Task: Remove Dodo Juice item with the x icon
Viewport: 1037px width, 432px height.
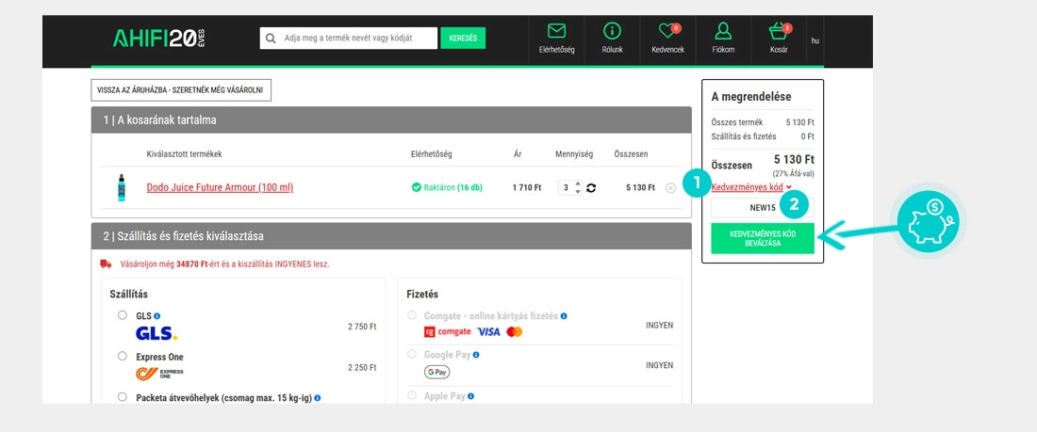Action: pos(670,187)
